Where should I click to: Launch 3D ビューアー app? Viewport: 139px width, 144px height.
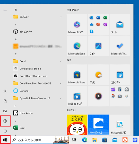click(x=37, y=32)
